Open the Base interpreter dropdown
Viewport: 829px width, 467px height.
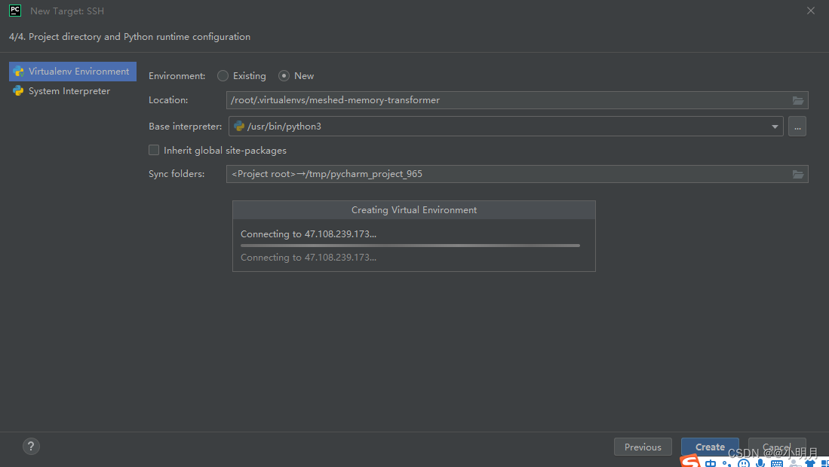pos(775,127)
